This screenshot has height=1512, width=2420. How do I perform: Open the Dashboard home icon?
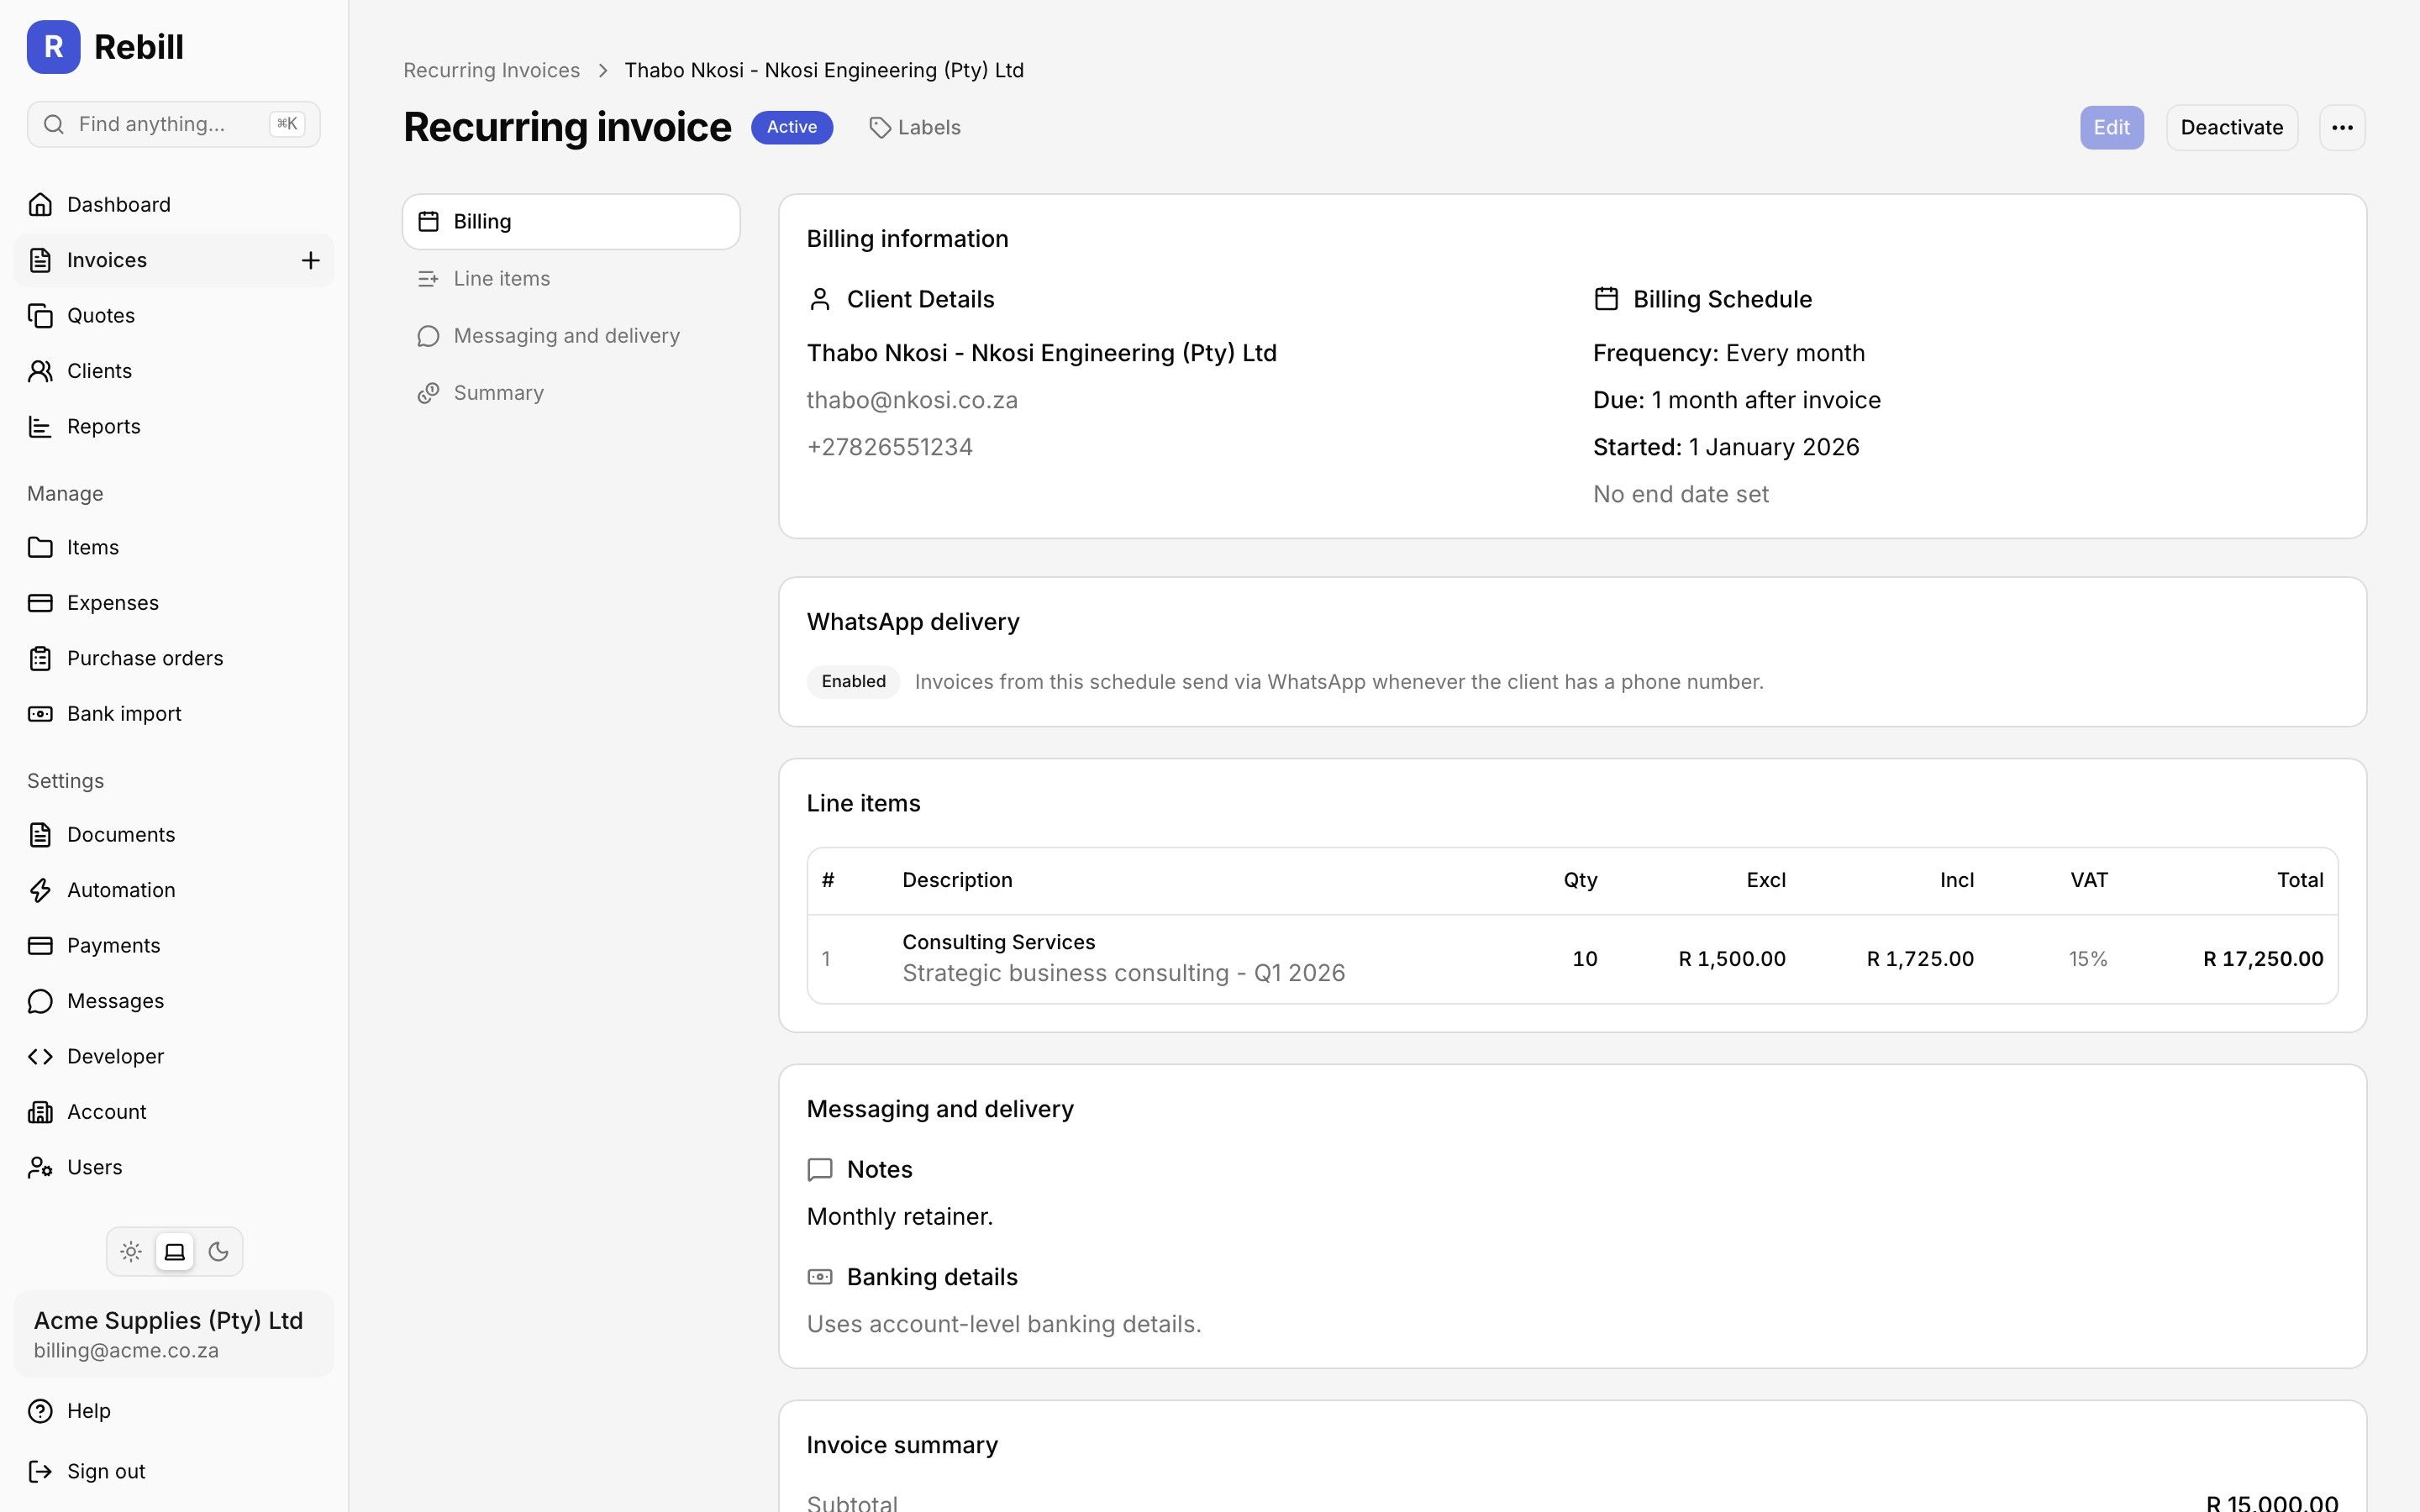[x=40, y=204]
